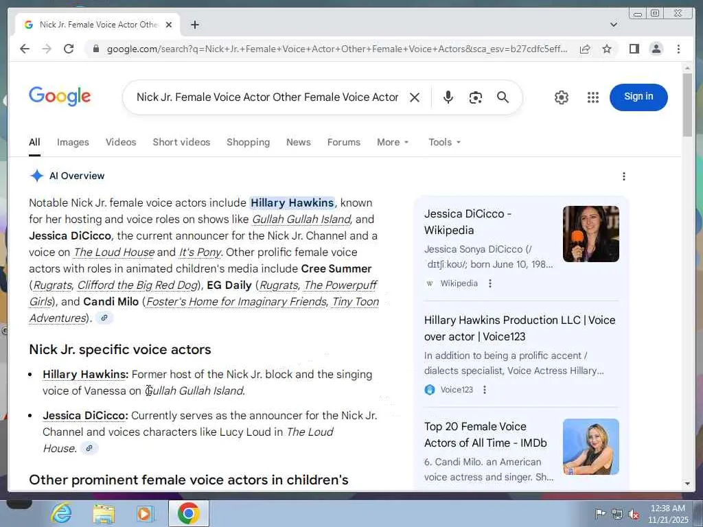Click Jessica DiCicco bullet heading
The image size is (703, 527).
(x=85, y=415)
